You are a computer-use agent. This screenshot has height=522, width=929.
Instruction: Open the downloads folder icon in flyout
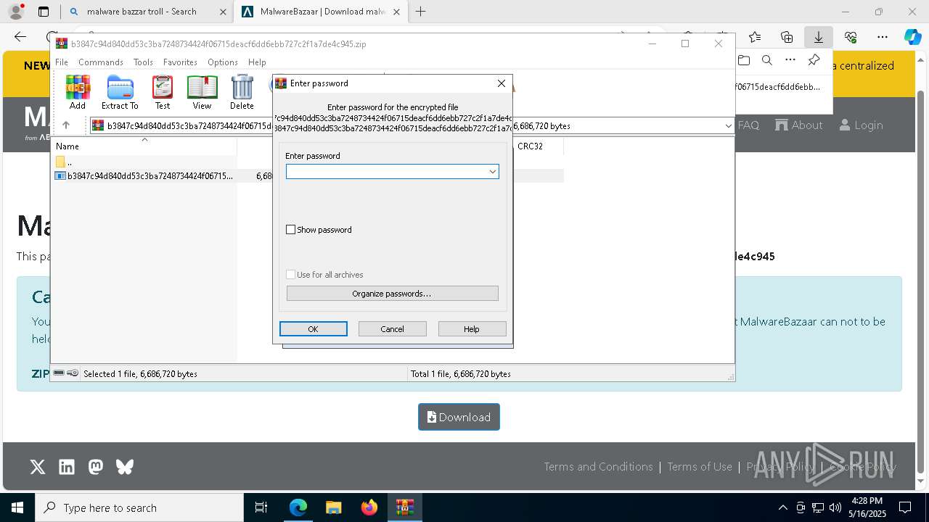[744, 60]
